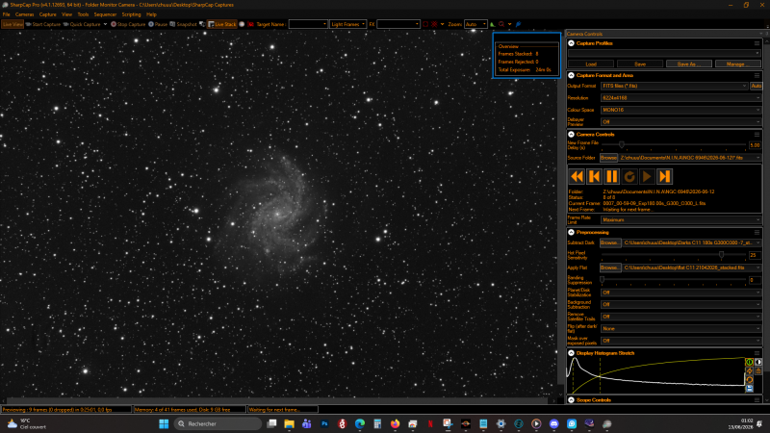This screenshot has width=770, height=433.
Task: Click the green histogram toolbar icon
Action: click(x=493, y=24)
